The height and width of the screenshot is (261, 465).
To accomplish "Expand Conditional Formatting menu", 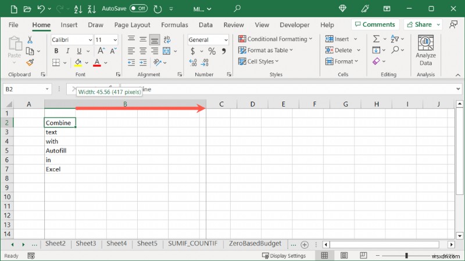I will 275,39.
